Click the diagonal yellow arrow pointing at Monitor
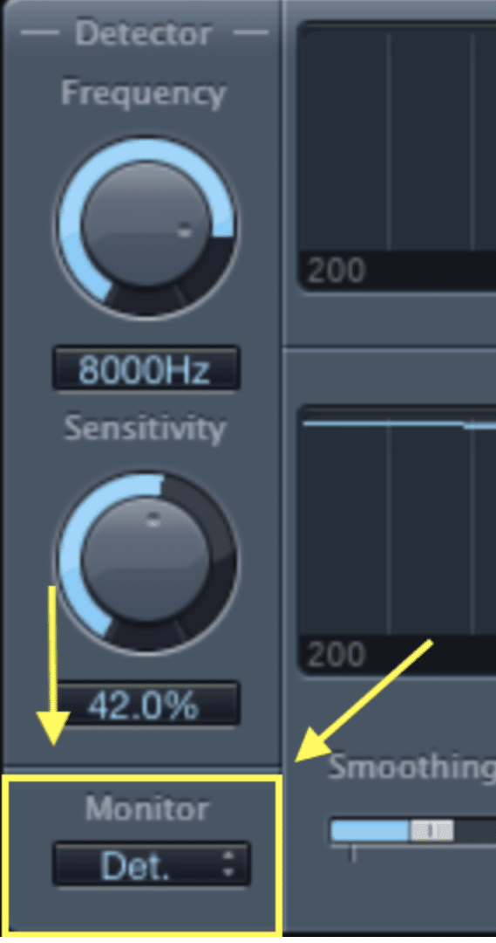496x943 pixels. (364, 701)
